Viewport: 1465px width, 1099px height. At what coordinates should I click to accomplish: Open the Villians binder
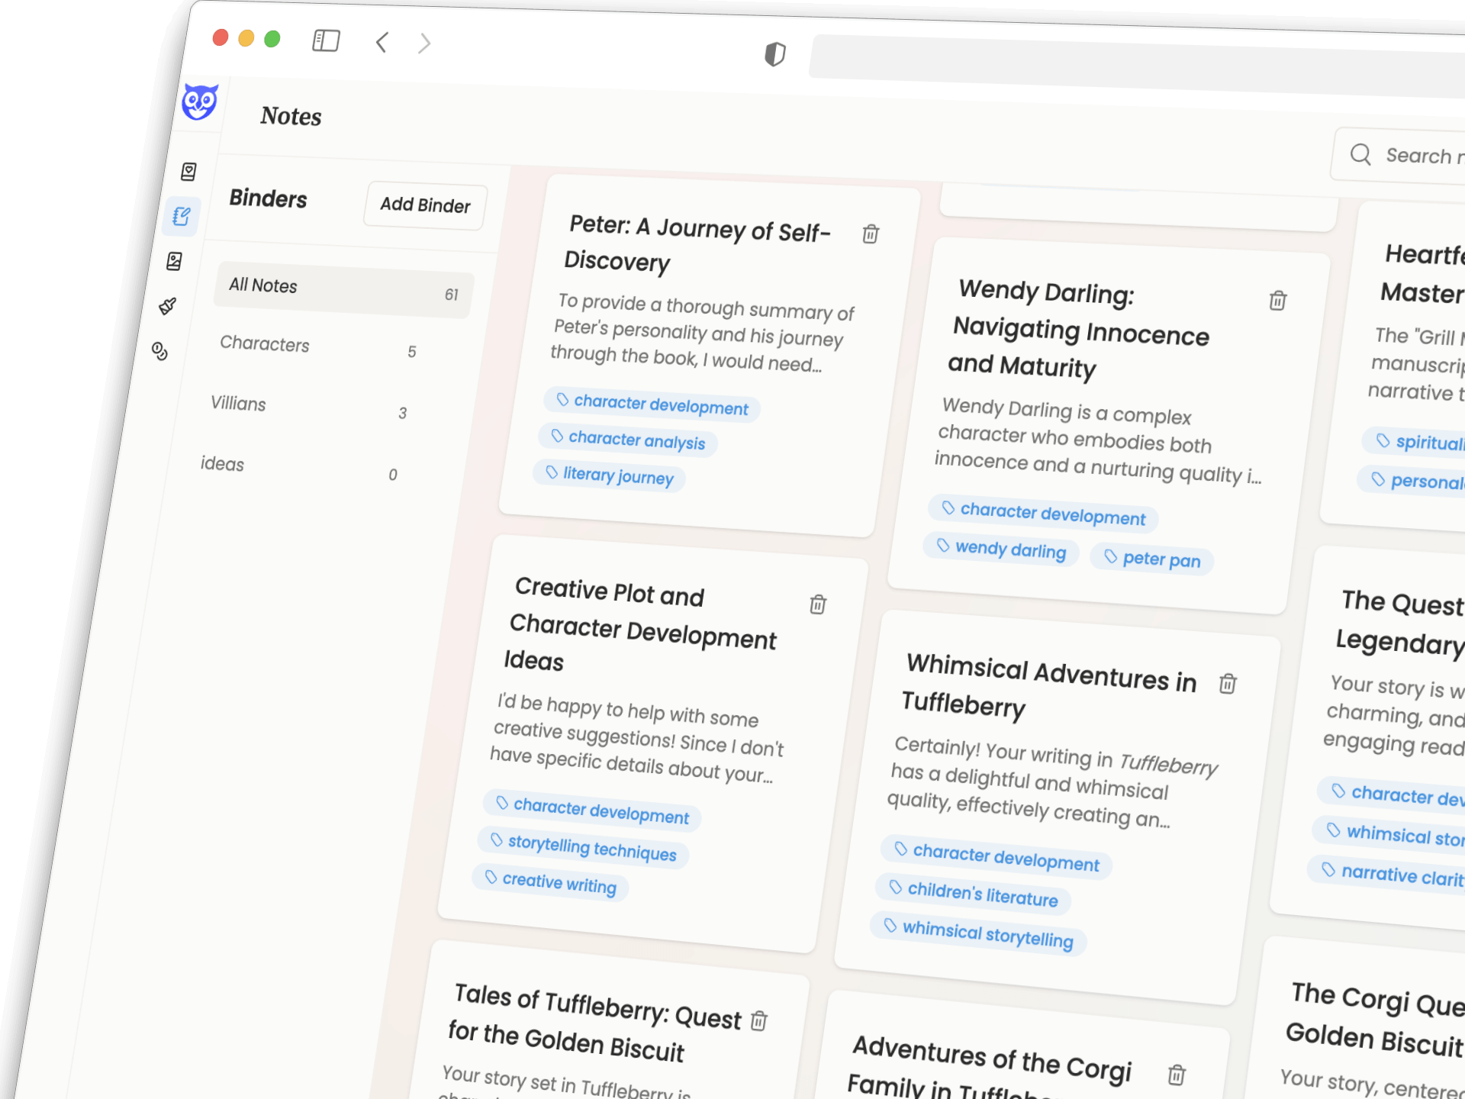(x=309, y=408)
